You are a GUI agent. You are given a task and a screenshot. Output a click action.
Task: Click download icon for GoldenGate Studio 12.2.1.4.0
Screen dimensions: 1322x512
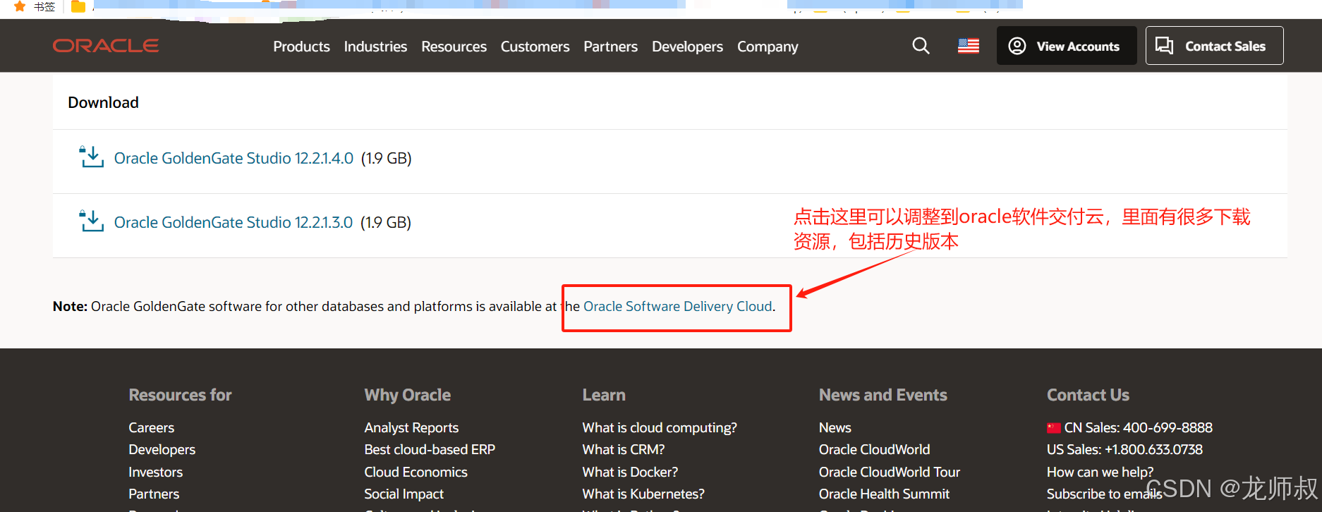[92, 157]
